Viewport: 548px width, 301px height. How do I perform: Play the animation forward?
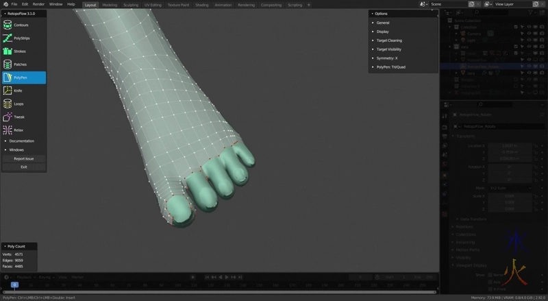pyautogui.click(x=227, y=277)
